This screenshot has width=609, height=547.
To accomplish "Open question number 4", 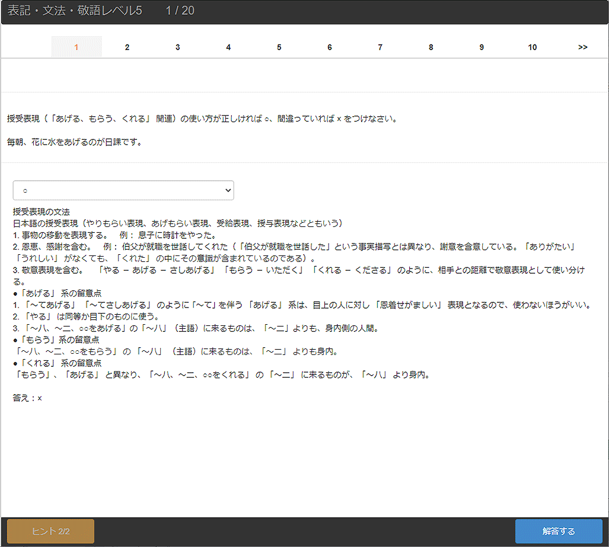I will (x=228, y=47).
